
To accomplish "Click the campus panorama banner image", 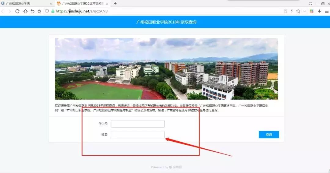I will pyautogui.click(x=166, y=69).
